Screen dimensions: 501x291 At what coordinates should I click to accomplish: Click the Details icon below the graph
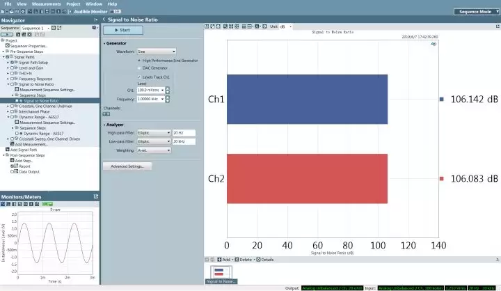pyautogui.click(x=258, y=260)
